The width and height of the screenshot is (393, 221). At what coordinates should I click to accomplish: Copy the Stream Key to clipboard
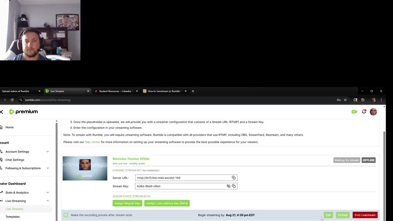coord(234,186)
